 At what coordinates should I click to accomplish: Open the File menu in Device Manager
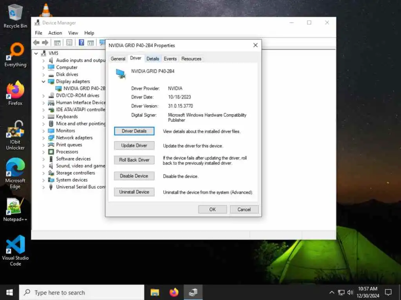[39, 33]
